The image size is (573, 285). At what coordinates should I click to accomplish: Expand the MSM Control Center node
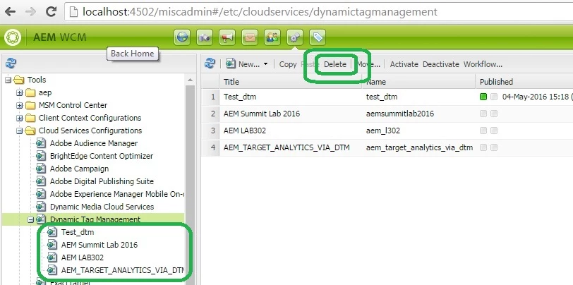19,106
